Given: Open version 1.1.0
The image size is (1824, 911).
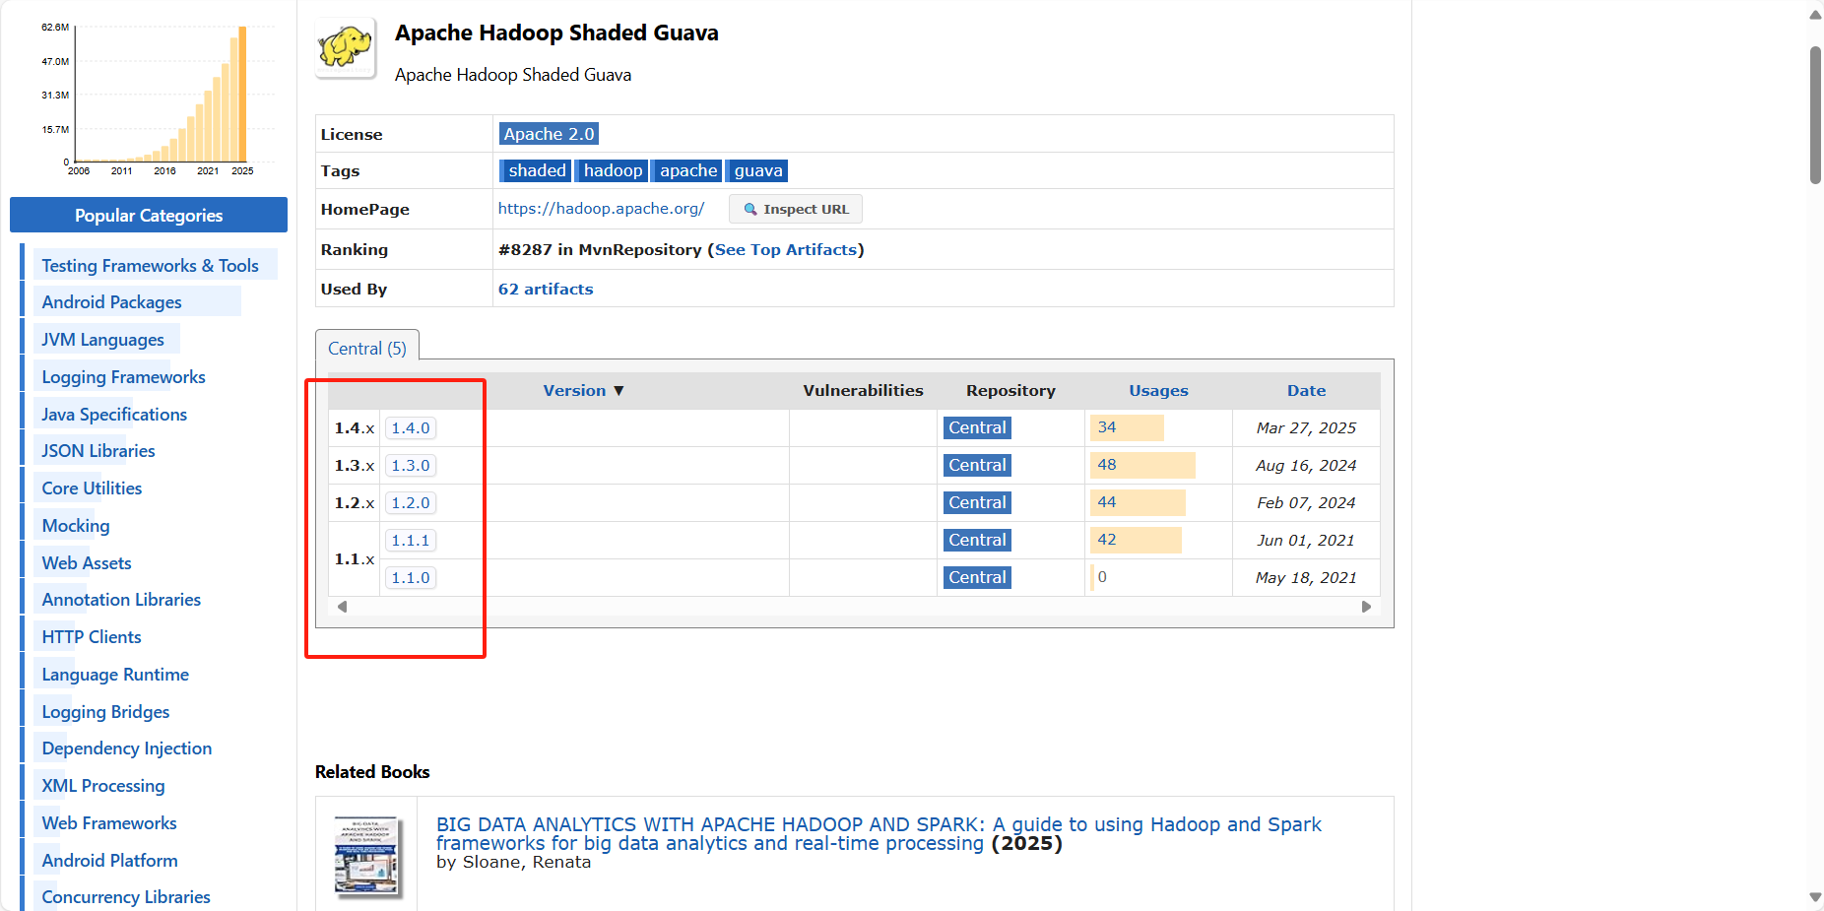Looking at the screenshot, I should click(410, 578).
